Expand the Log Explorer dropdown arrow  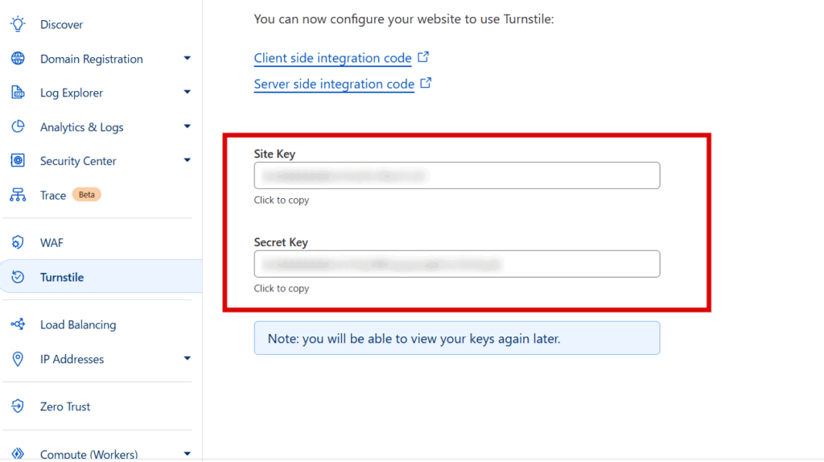point(187,93)
